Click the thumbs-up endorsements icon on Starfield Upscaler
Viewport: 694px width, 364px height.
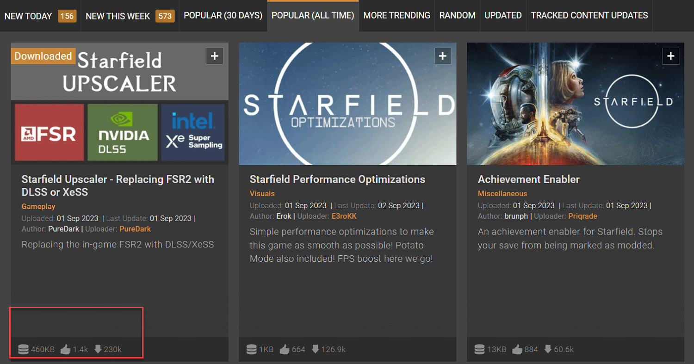coord(66,349)
